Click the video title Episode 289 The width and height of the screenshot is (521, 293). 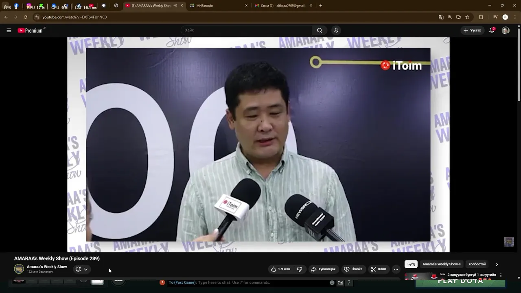click(x=57, y=258)
